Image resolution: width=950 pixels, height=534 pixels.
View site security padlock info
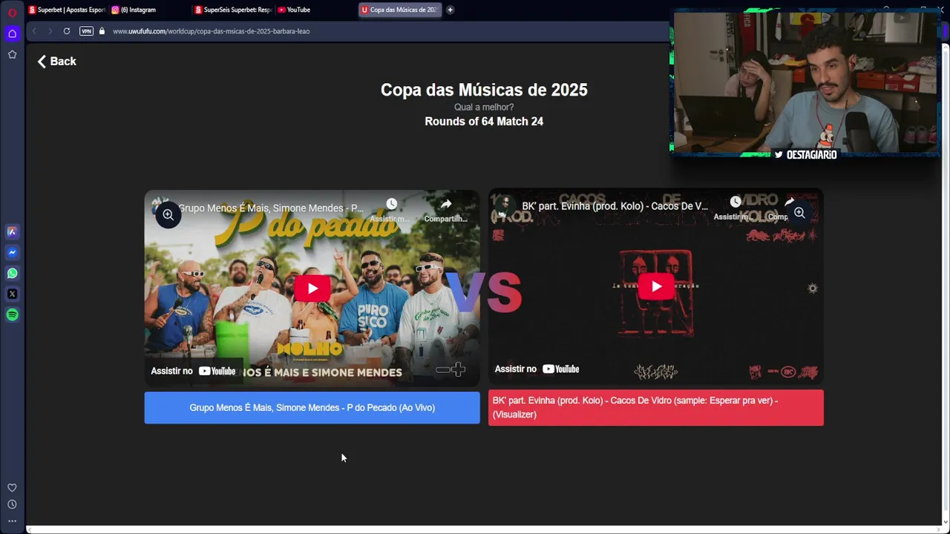(x=102, y=31)
